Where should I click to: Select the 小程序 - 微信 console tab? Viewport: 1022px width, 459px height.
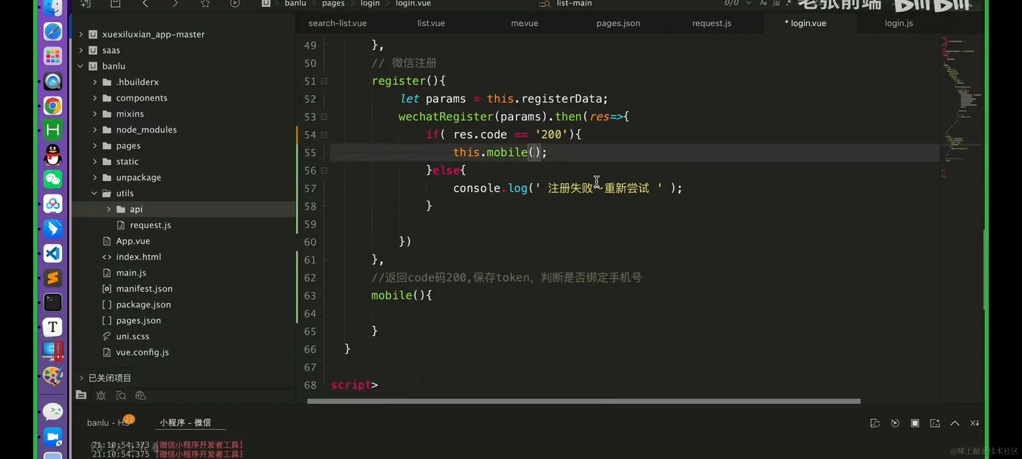[x=185, y=422]
